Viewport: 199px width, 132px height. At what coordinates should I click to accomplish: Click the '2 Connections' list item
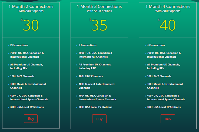[19, 45]
